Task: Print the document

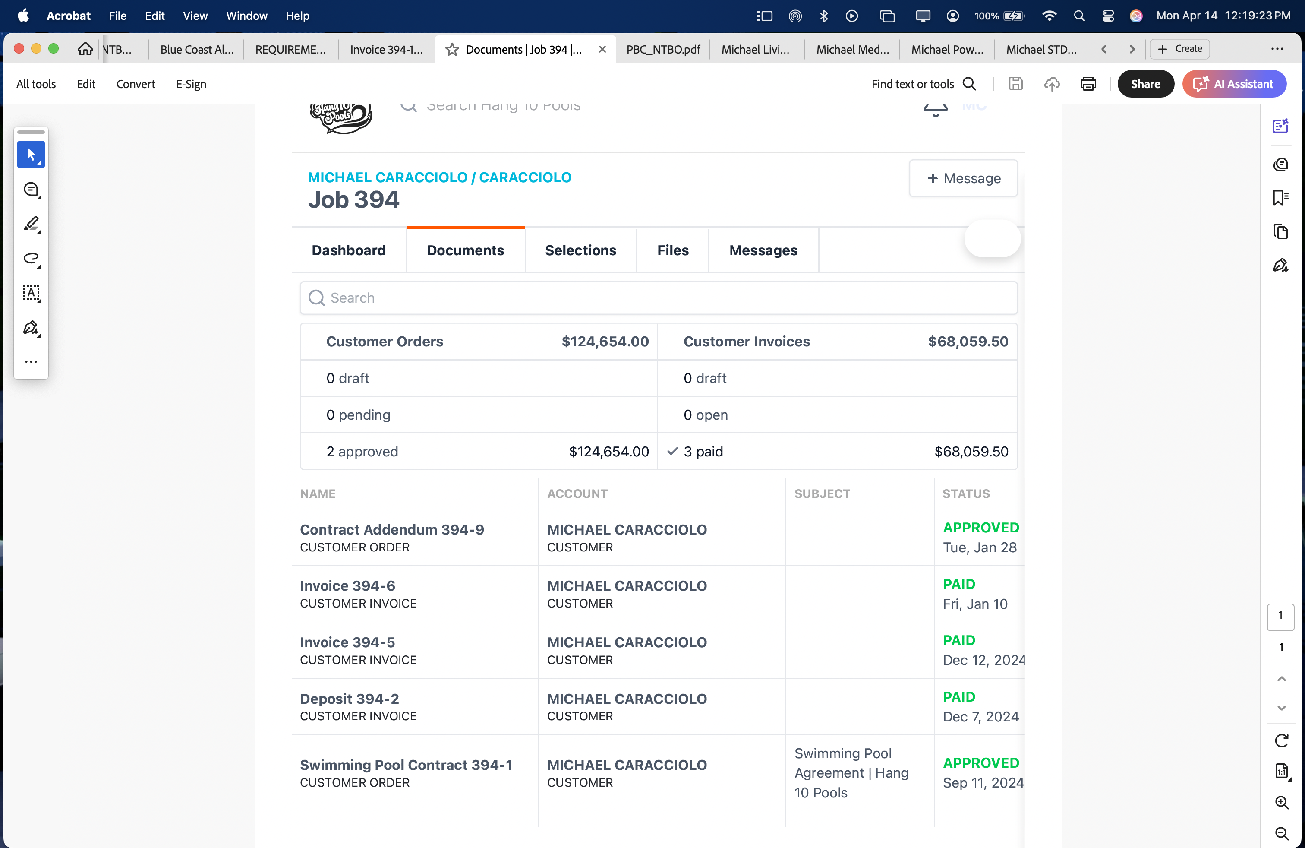Action: [x=1088, y=84]
